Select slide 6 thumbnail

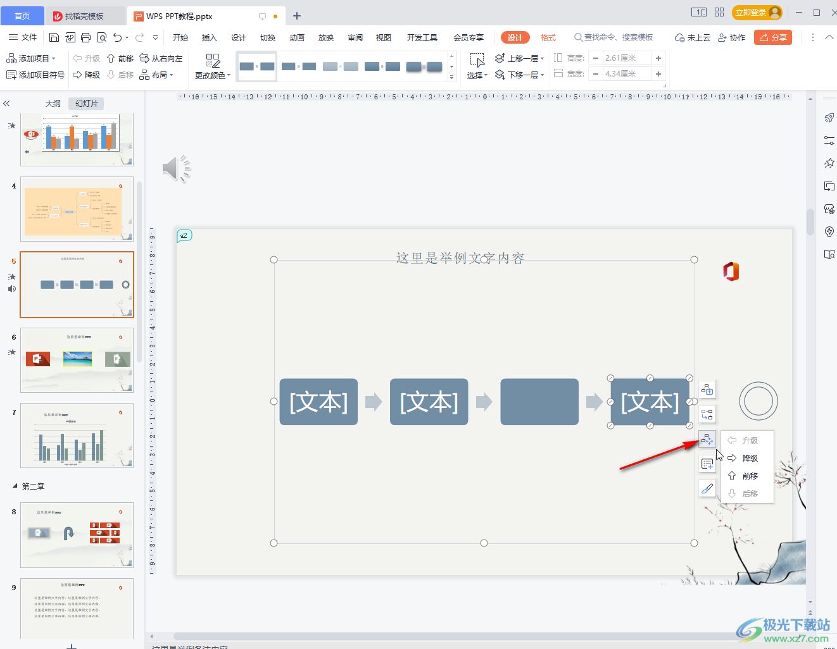click(77, 359)
